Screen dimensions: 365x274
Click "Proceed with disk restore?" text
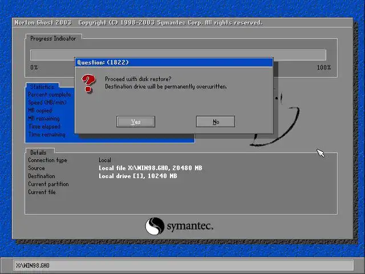[138, 79]
